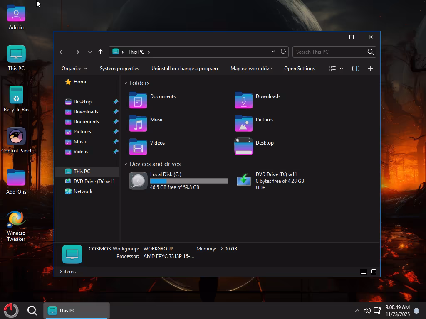The height and width of the screenshot is (319, 426).
Task: Click the Refresh icon in address bar
Action: [x=283, y=52]
